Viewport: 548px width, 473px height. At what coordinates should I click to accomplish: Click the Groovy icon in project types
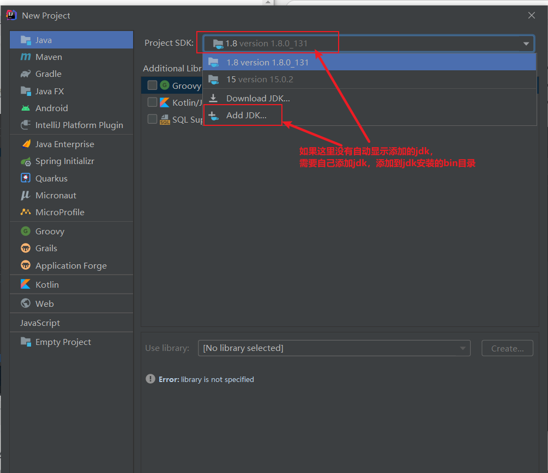click(x=26, y=231)
